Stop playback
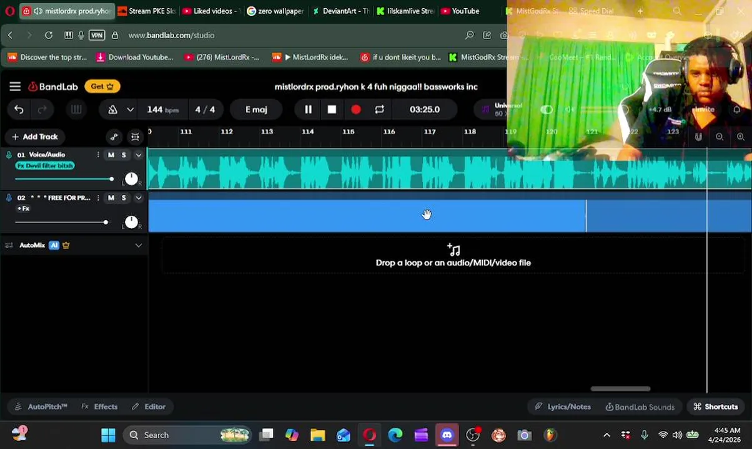The image size is (752, 449). coord(332,110)
